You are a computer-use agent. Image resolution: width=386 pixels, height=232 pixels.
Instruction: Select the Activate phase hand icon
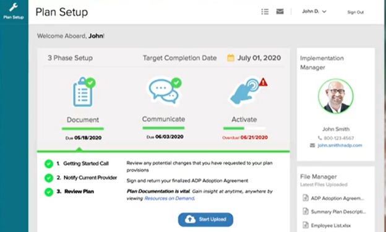[x=244, y=91]
